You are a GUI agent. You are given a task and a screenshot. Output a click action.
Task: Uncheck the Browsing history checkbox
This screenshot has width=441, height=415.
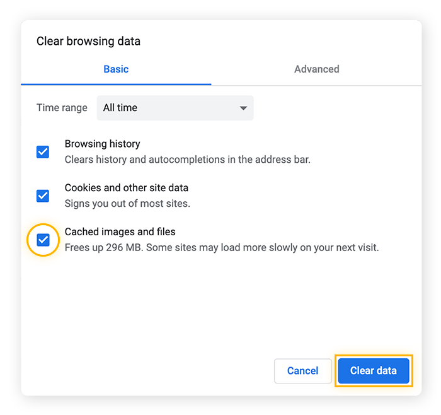pos(43,152)
